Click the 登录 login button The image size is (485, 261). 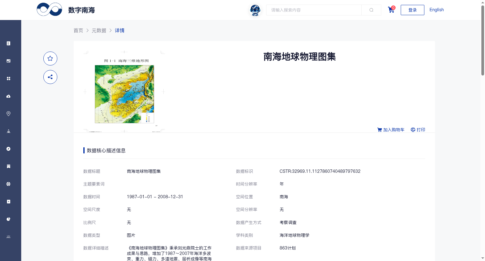click(x=413, y=10)
